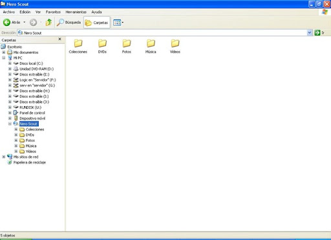Click the Mis documentos tree icon
331x240 pixels.
10,52
